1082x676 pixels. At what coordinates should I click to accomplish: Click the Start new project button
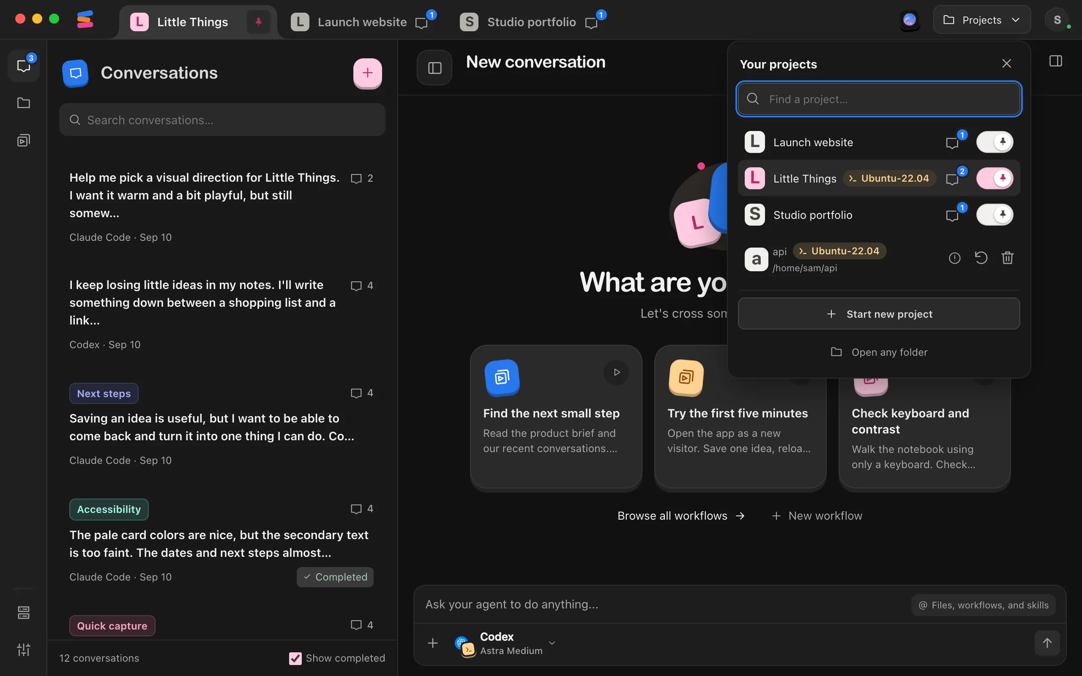pos(879,314)
